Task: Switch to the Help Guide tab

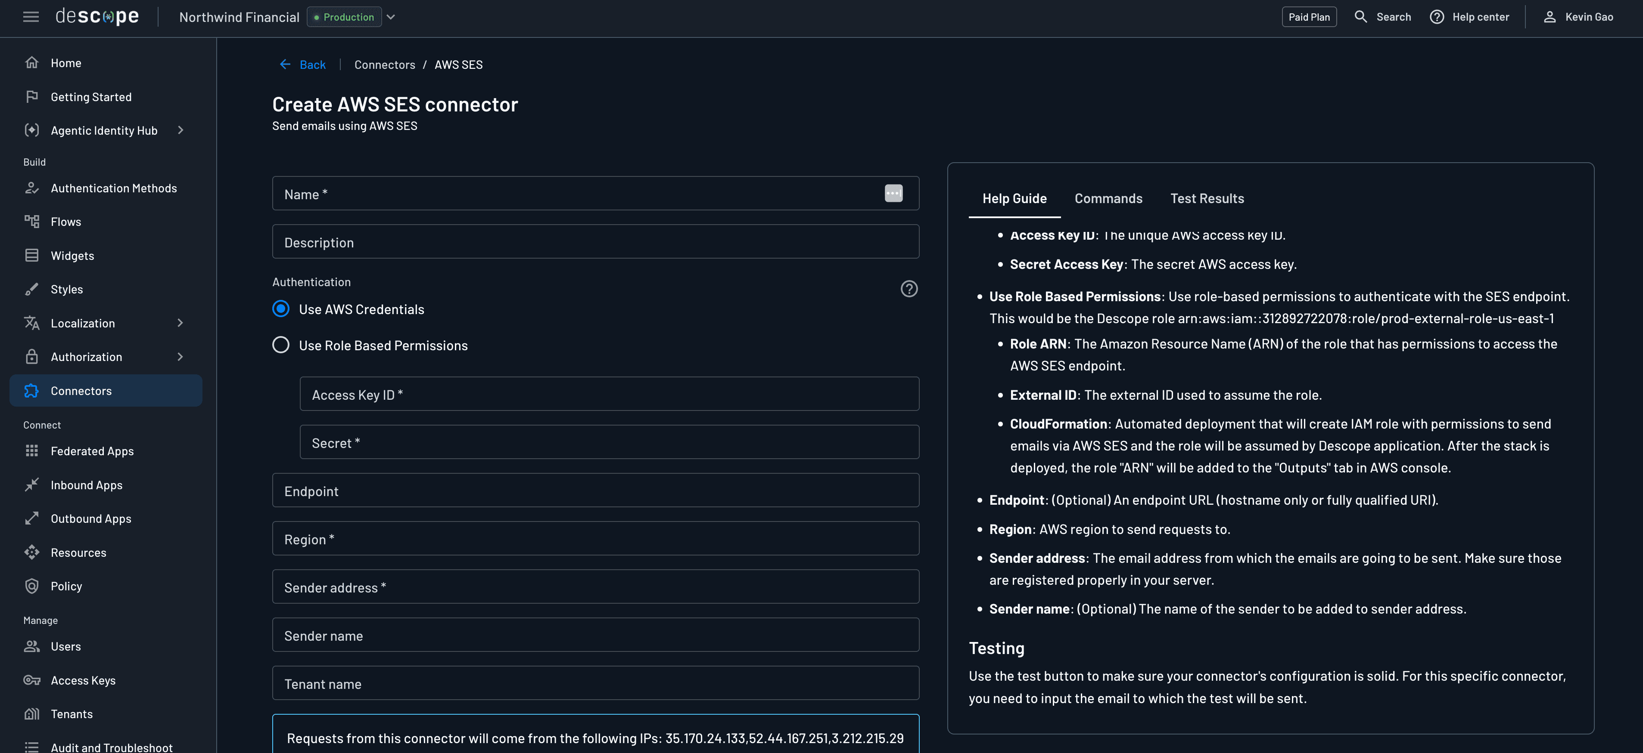Action: coord(1014,198)
